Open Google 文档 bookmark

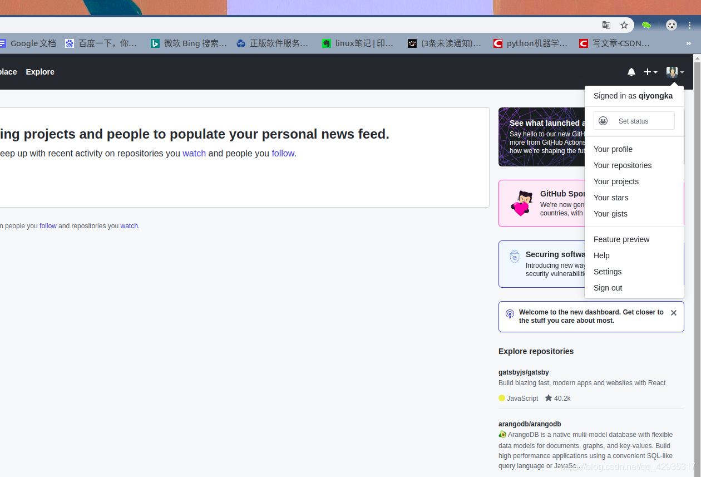coord(27,43)
